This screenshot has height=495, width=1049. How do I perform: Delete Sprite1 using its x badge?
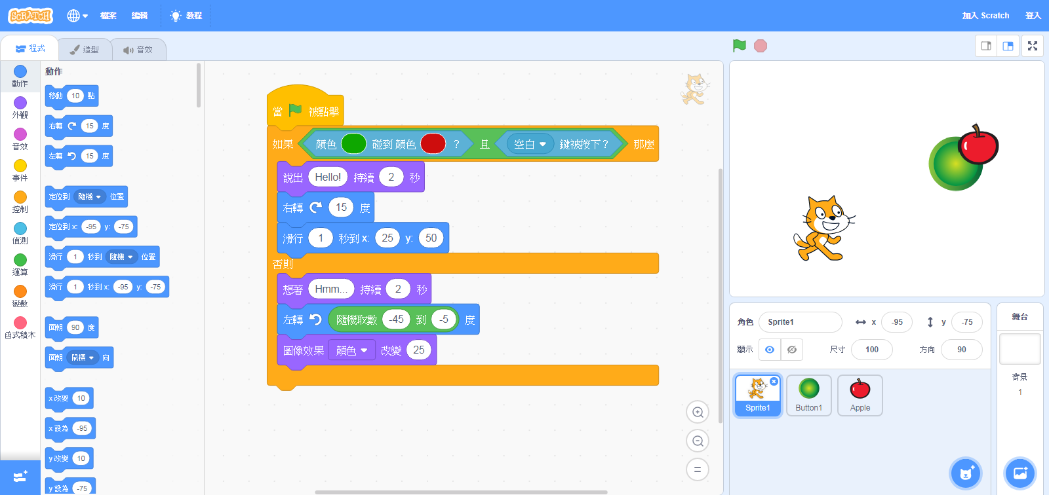[x=774, y=381]
